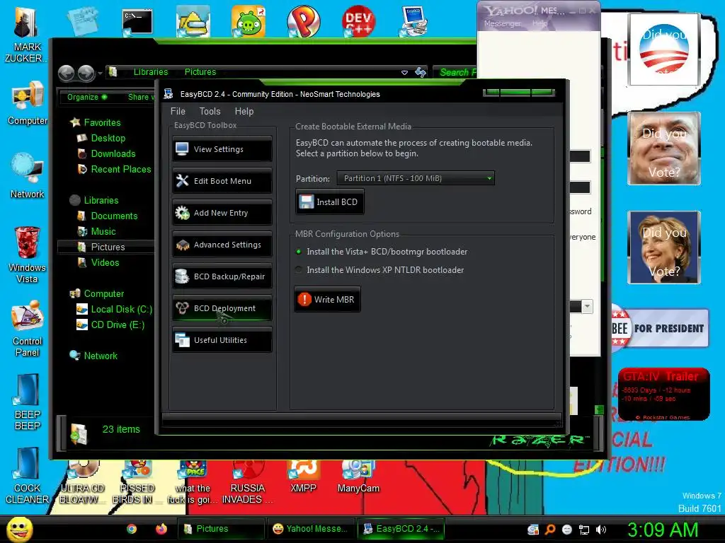Open Local Disk (C:) in sidebar
This screenshot has width=725, height=543.
pos(114,310)
